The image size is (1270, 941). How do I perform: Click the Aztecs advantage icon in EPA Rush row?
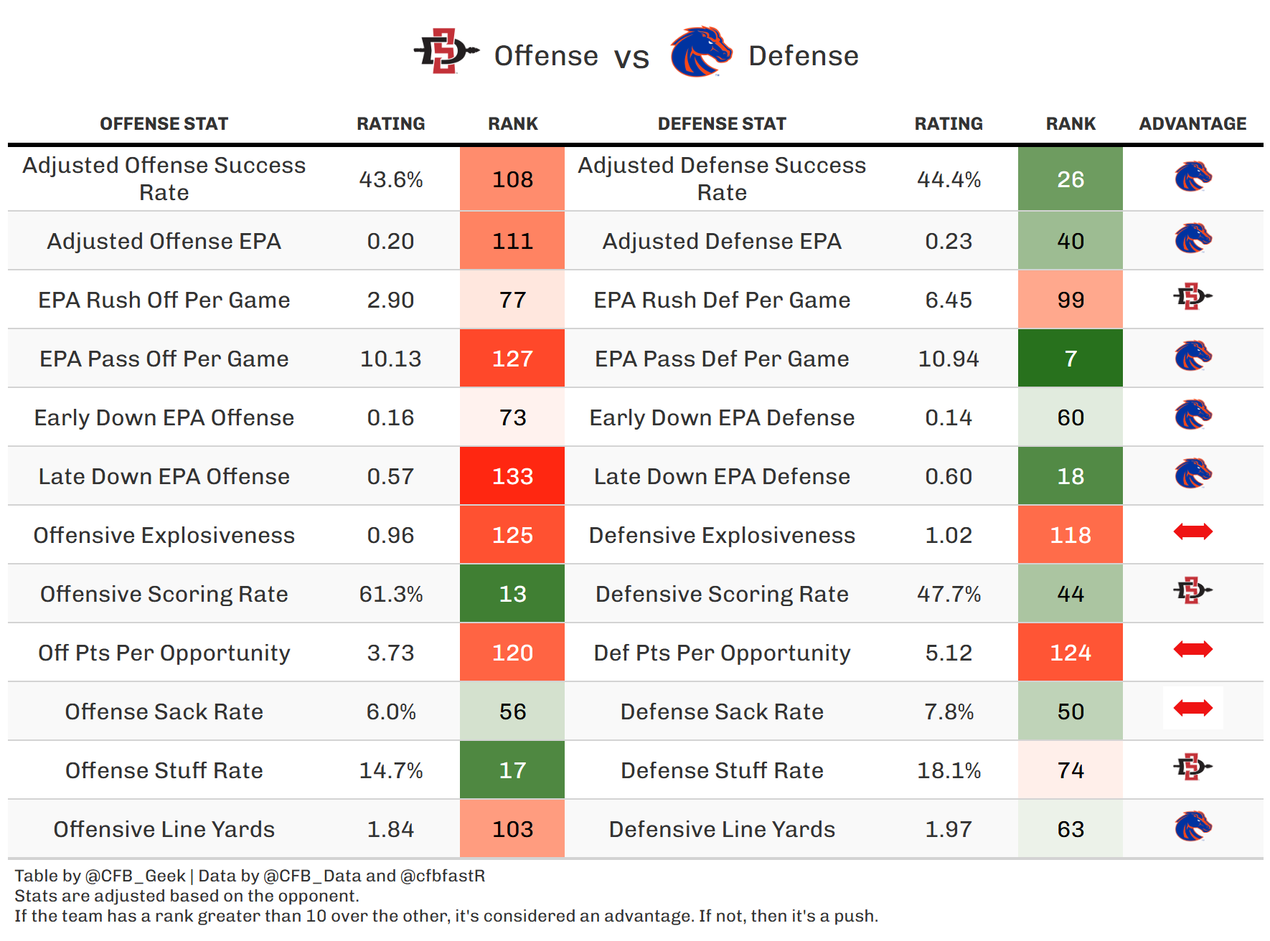tap(1193, 296)
